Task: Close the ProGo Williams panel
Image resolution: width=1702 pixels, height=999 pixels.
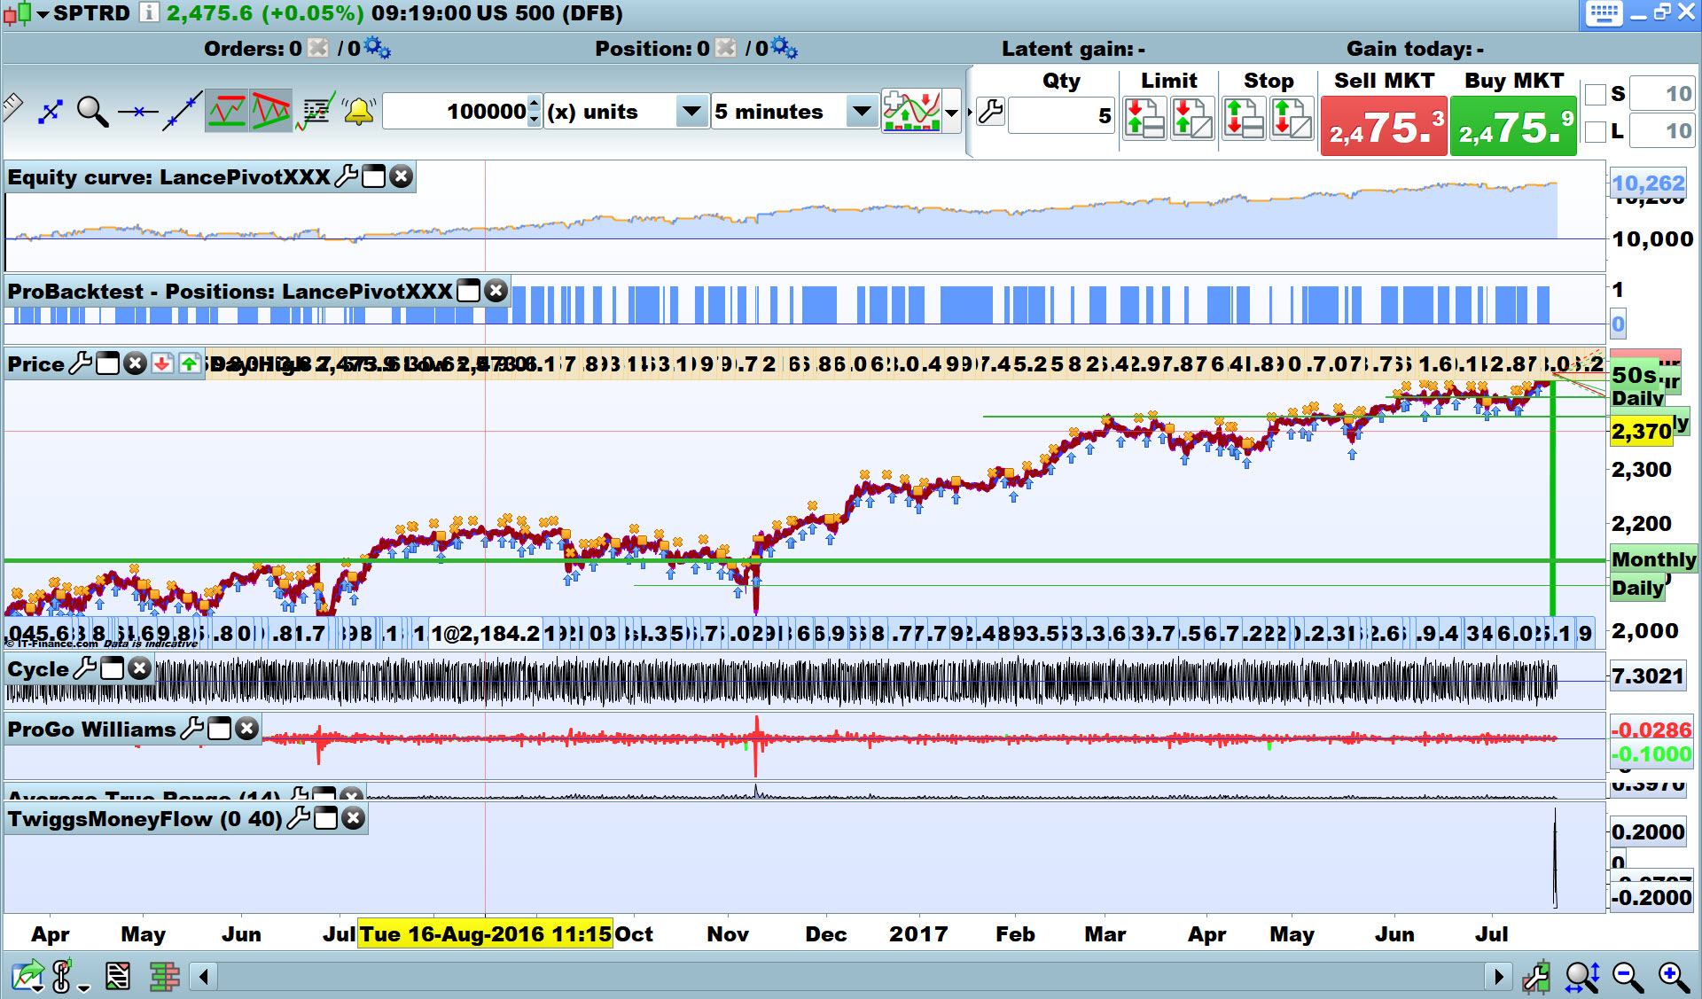Action: point(247,729)
